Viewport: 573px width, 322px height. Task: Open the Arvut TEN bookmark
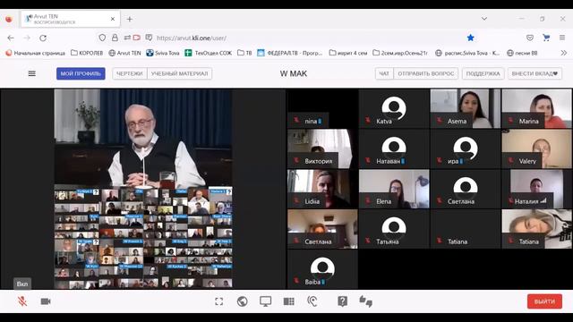124,53
